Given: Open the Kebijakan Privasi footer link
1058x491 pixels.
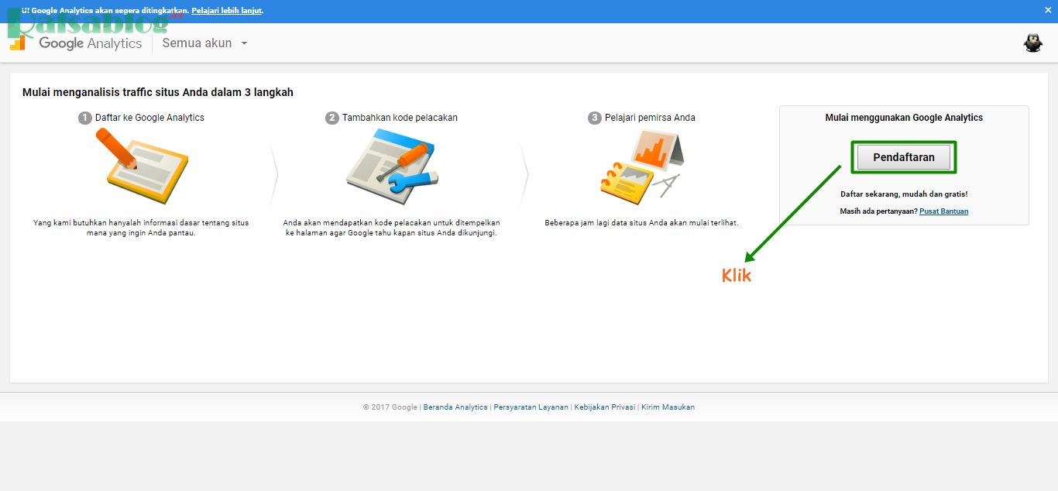Looking at the screenshot, I should coord(605,407).
